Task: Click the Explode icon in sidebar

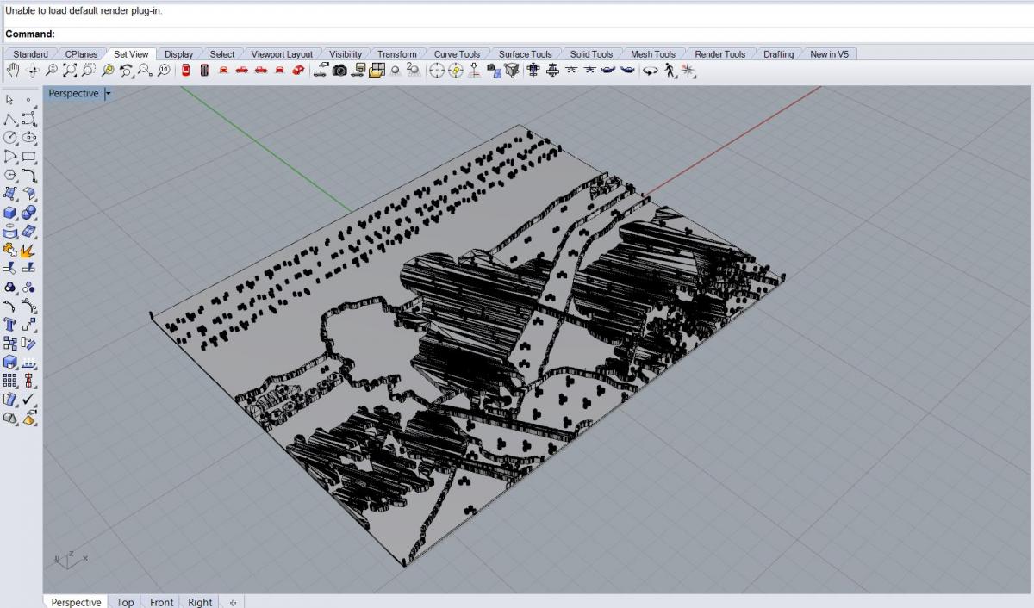Action: 29,251
